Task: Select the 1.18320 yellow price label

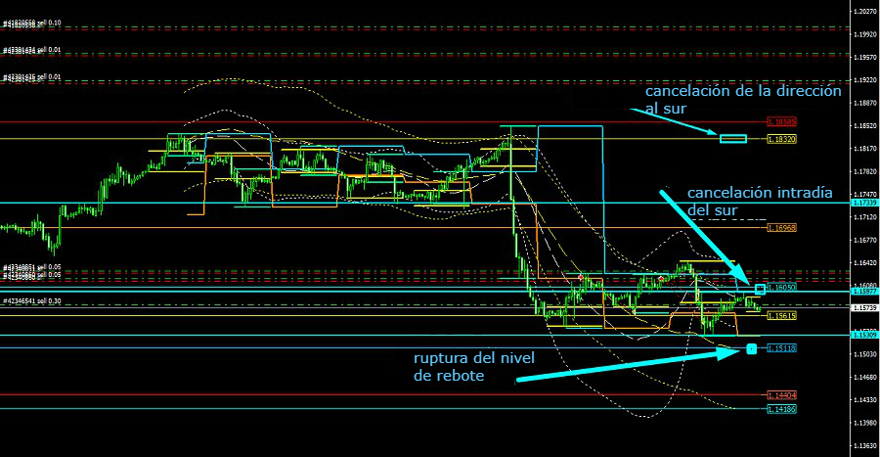Action: 781,139
